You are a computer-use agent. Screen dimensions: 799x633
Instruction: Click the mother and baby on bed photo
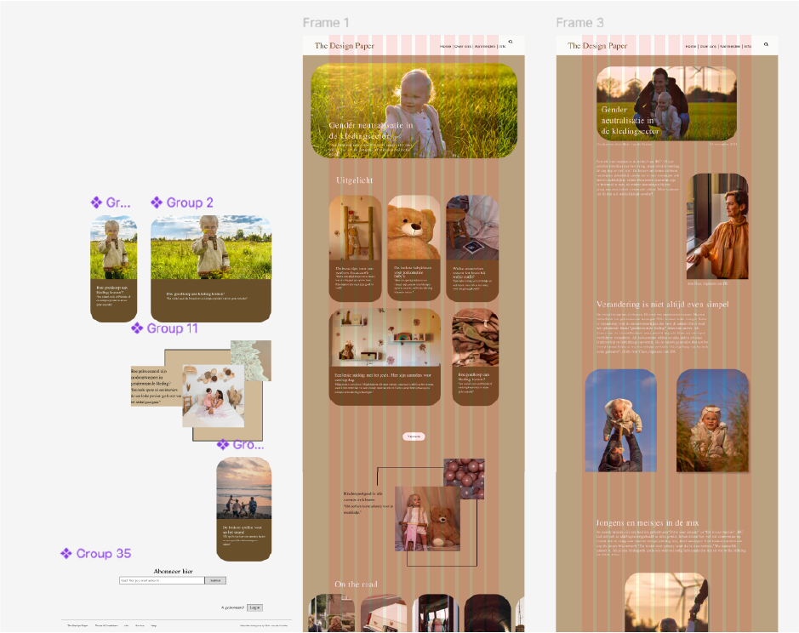(213, 396)
